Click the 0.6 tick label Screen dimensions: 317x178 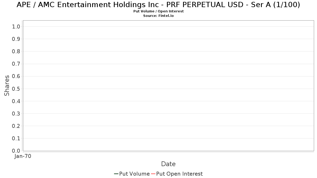(16, 76)
